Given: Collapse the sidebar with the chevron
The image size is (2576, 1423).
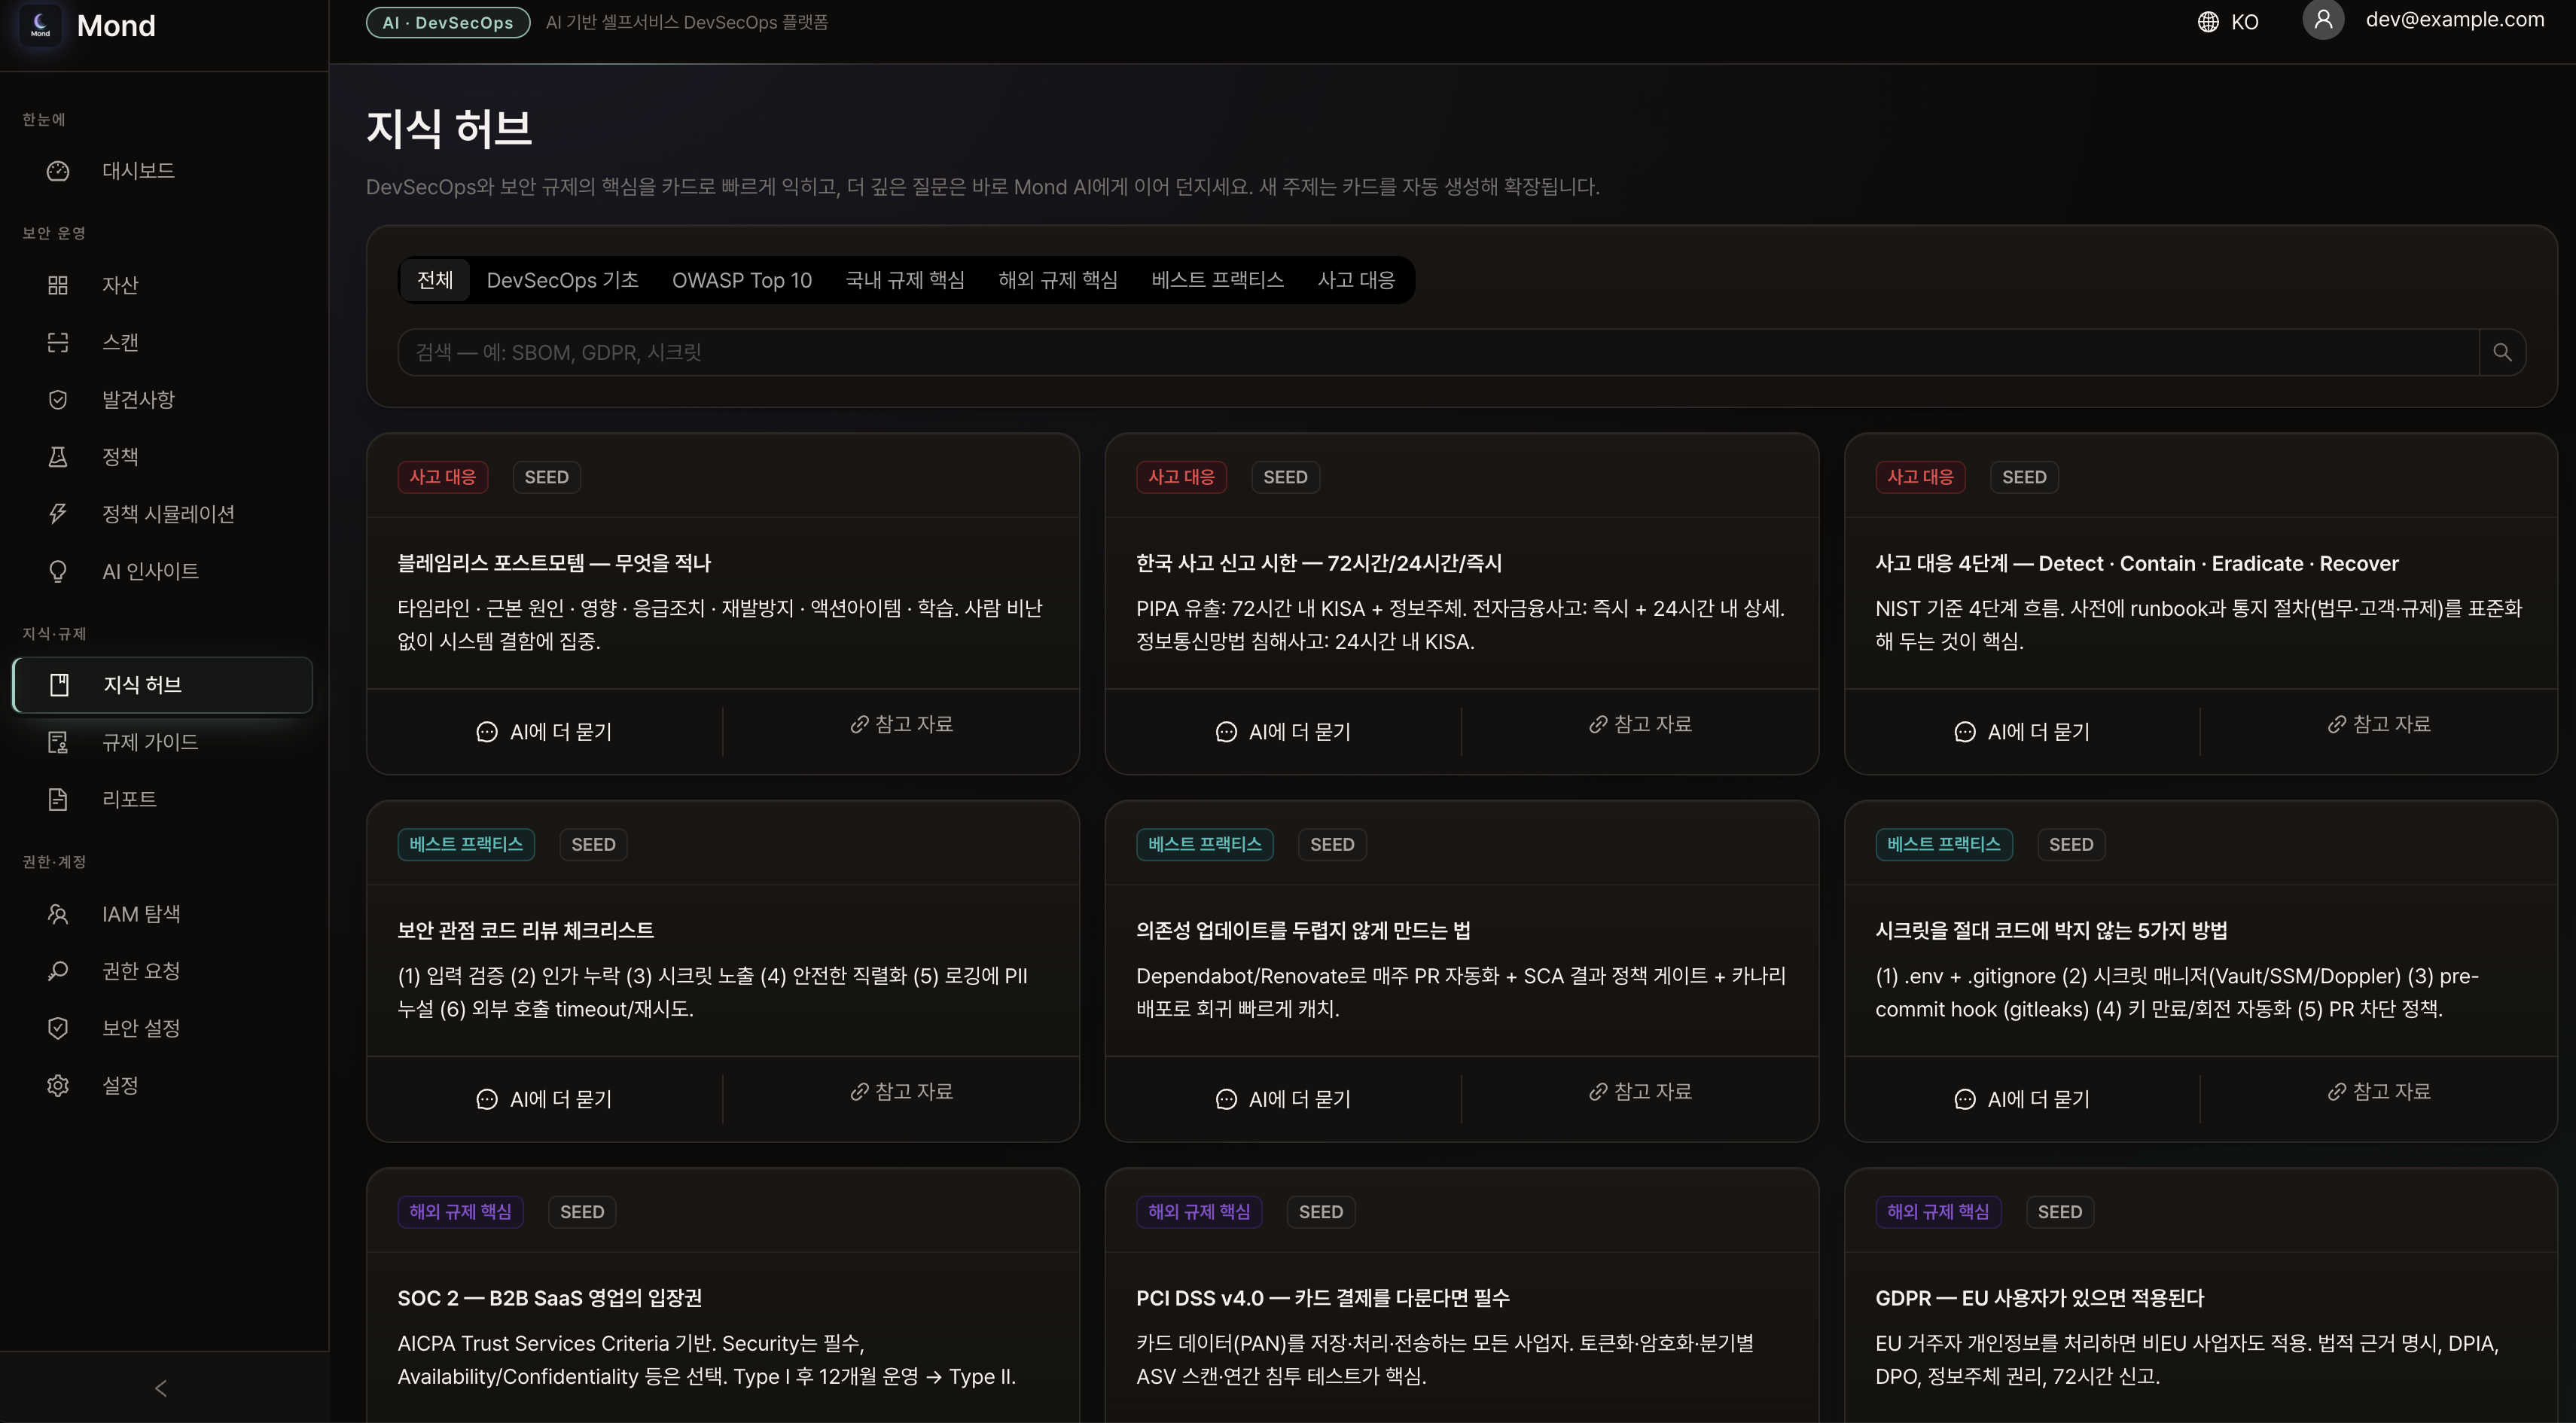Looking at the screenshot, I should [x=161, y=1387].
